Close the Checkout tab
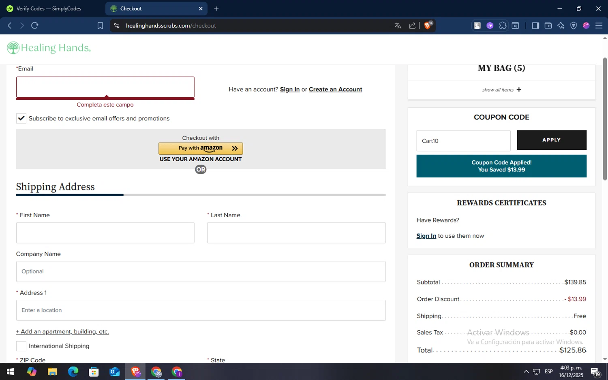608x380 pixels. tap(201, 9)
